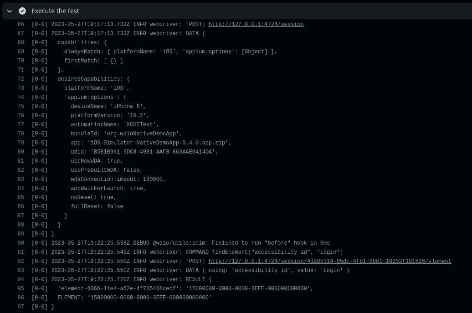Select log line number 97
Screen dimensions: 472x313
point(21,307)
